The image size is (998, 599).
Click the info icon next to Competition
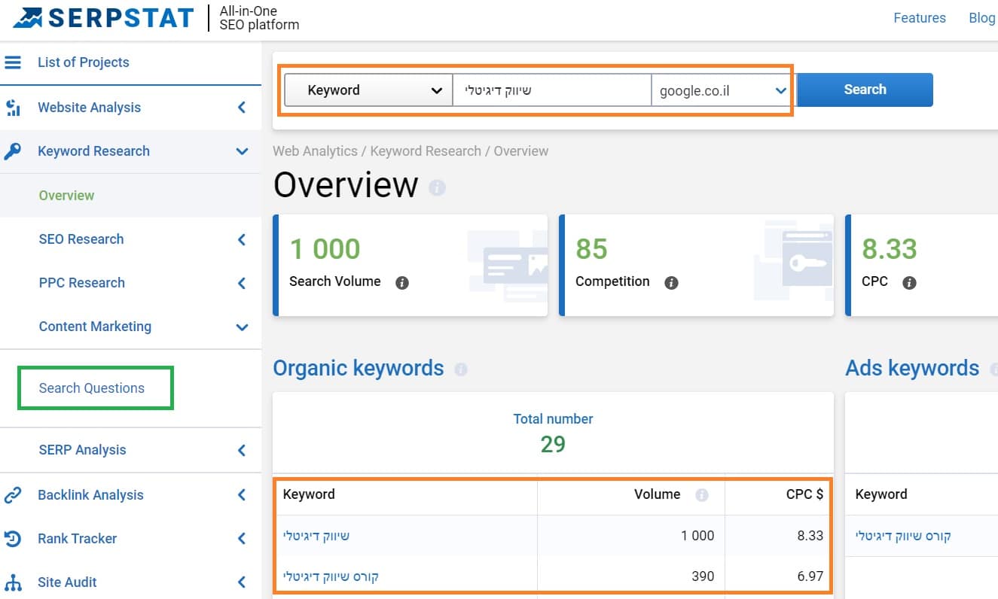point(671,283)
